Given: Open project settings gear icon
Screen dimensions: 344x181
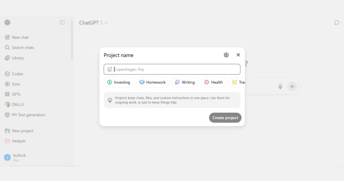Looking at the screenshot, I should (226, 55).
